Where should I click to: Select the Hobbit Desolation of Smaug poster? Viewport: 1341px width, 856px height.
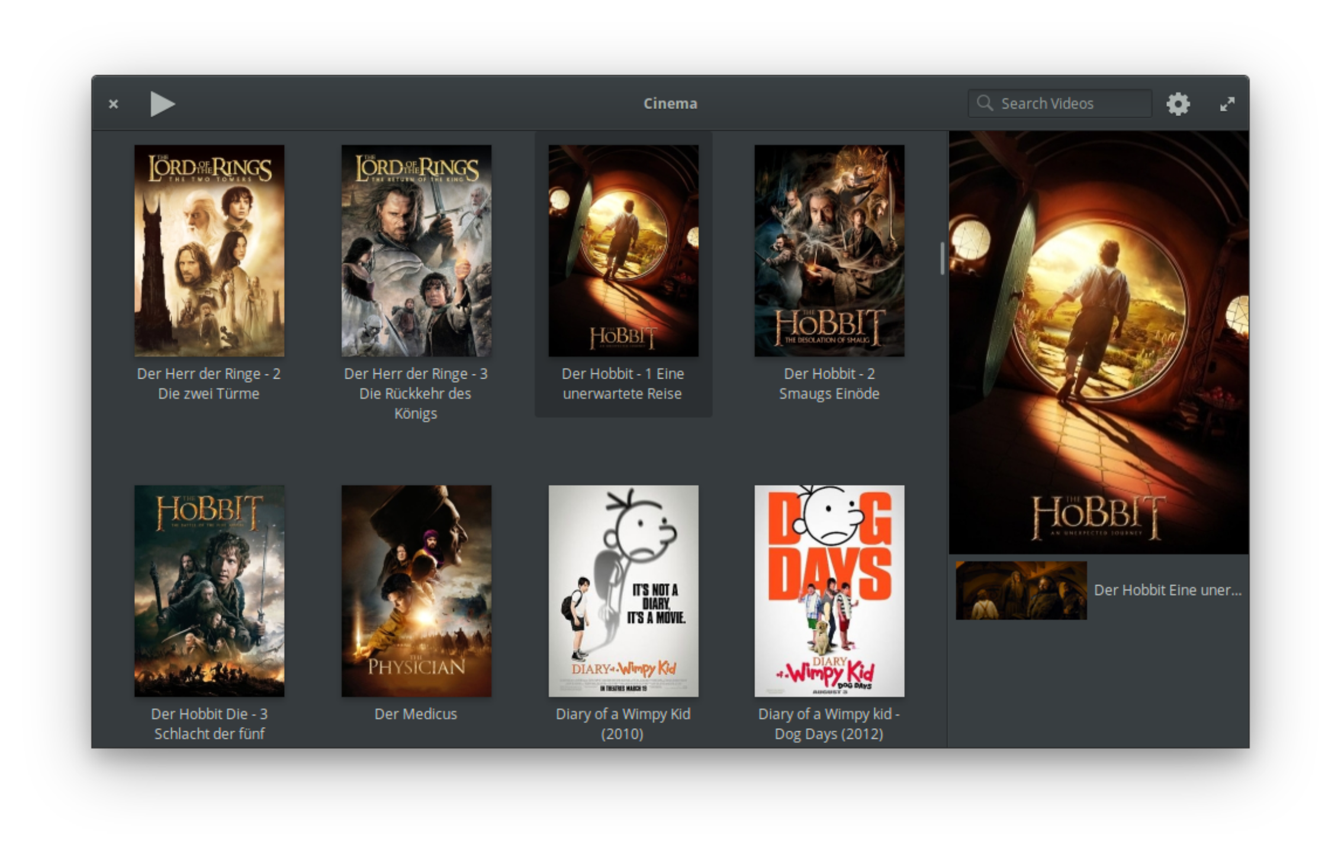coord(829,251)
